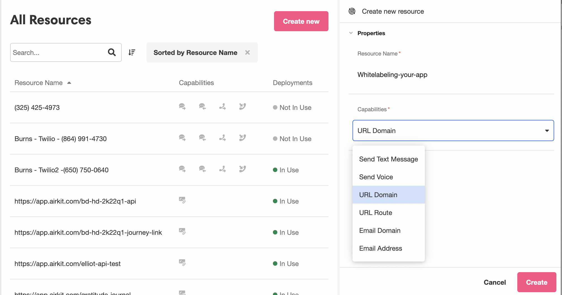Click inbound call icon for Burns - Twilio (864)
This screenshot has height=295, width=562.
click(x=242, y=138)
